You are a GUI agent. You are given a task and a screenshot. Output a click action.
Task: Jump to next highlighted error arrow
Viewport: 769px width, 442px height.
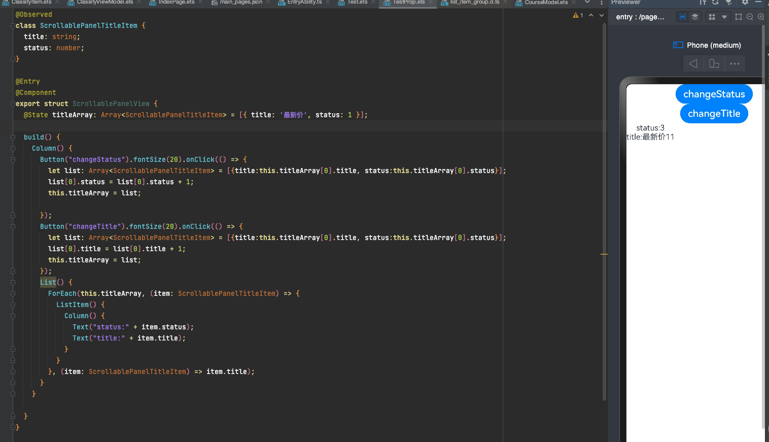click(602, 16)
